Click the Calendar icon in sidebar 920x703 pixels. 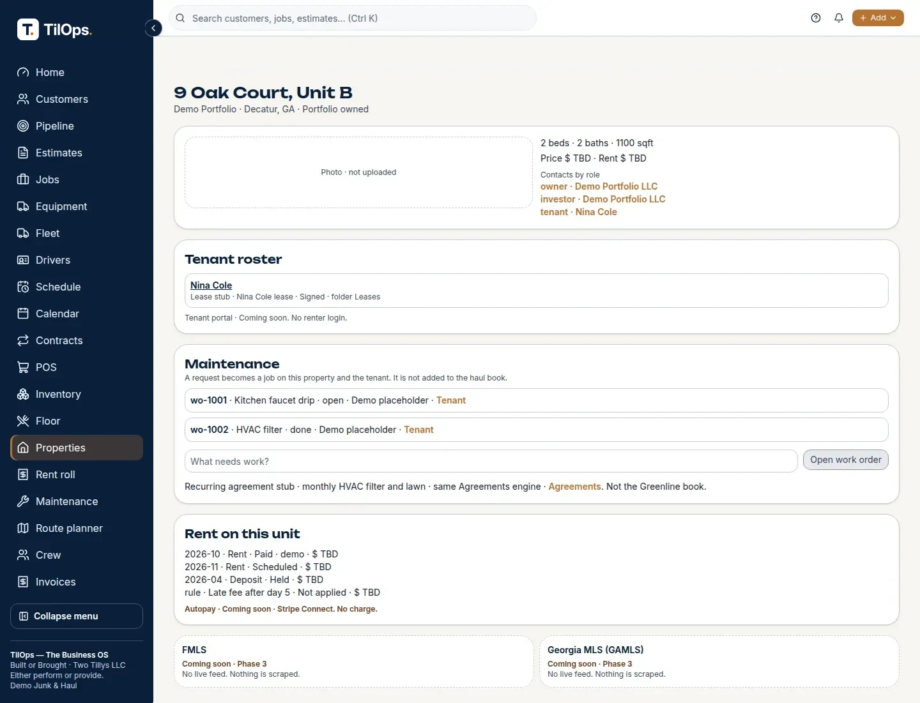23,314
